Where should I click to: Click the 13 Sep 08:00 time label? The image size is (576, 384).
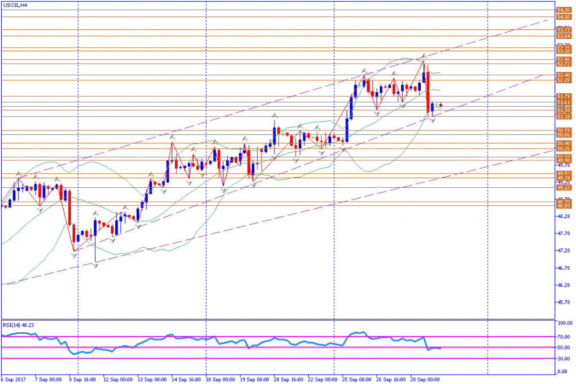152,380
